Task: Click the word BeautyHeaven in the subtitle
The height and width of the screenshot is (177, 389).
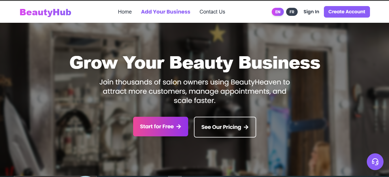Action: [x=255, y=82]
